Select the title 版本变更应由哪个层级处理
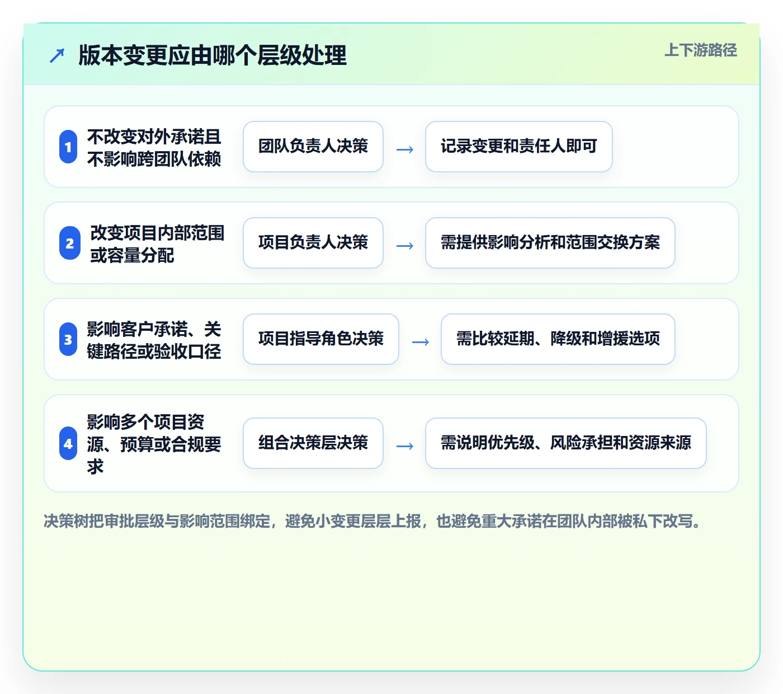The height and width of the screenshot is (694, 783). point(213,55)
